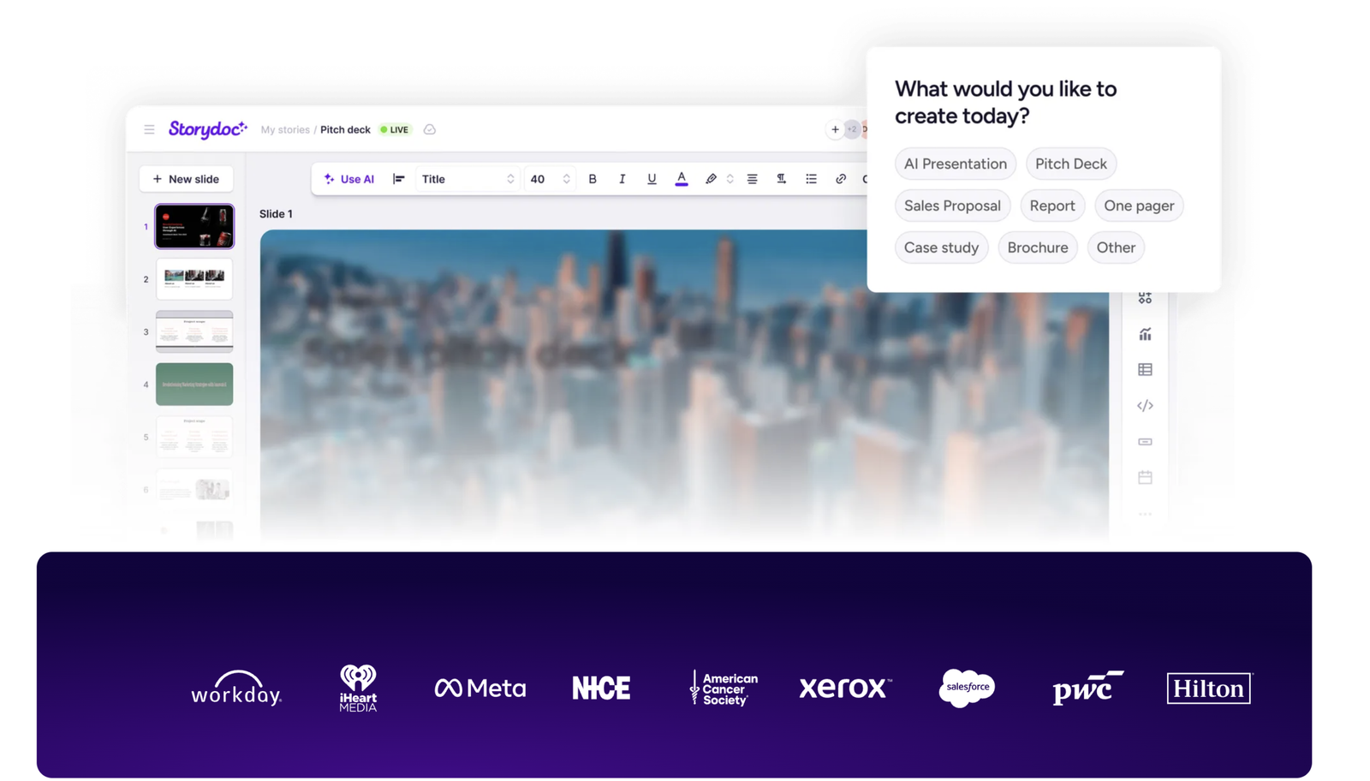Insert a hyperlink with the link icon
Viewport: 1370px width, 781px height.
point(841,179)
